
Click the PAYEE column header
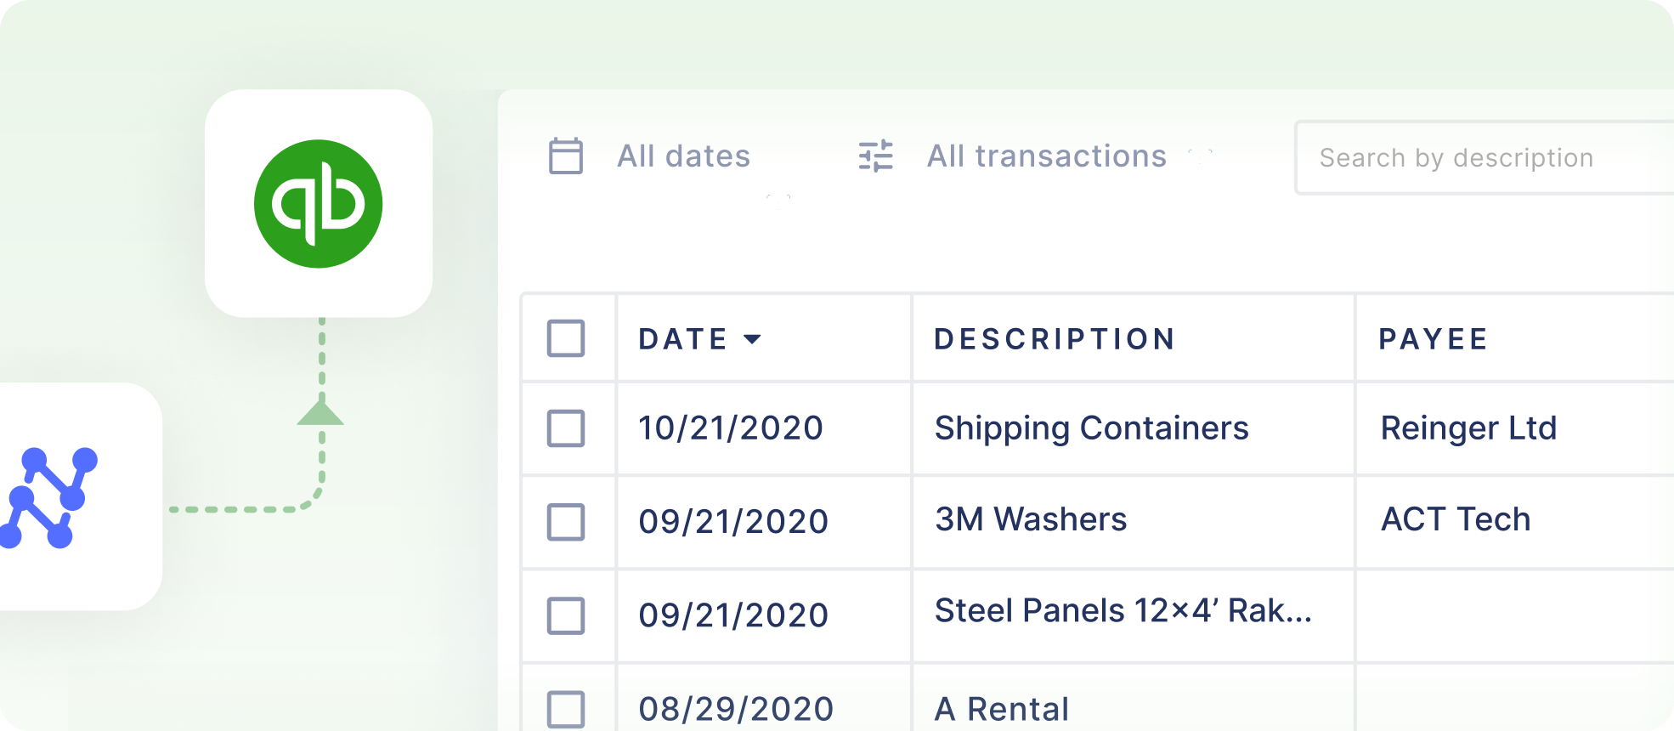click(x=1433, y=339)
